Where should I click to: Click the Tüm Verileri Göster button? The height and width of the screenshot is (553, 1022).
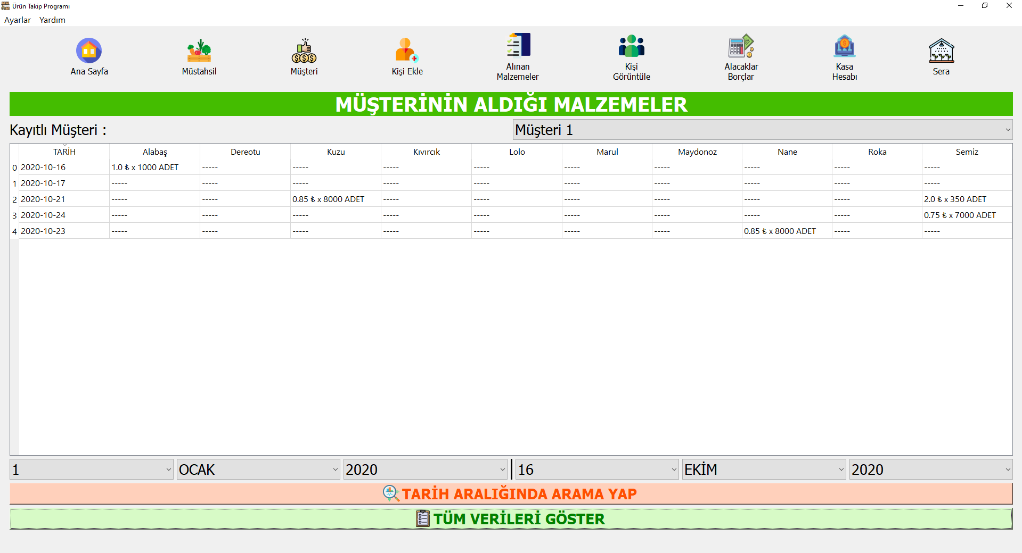click(x=511, y=519)
